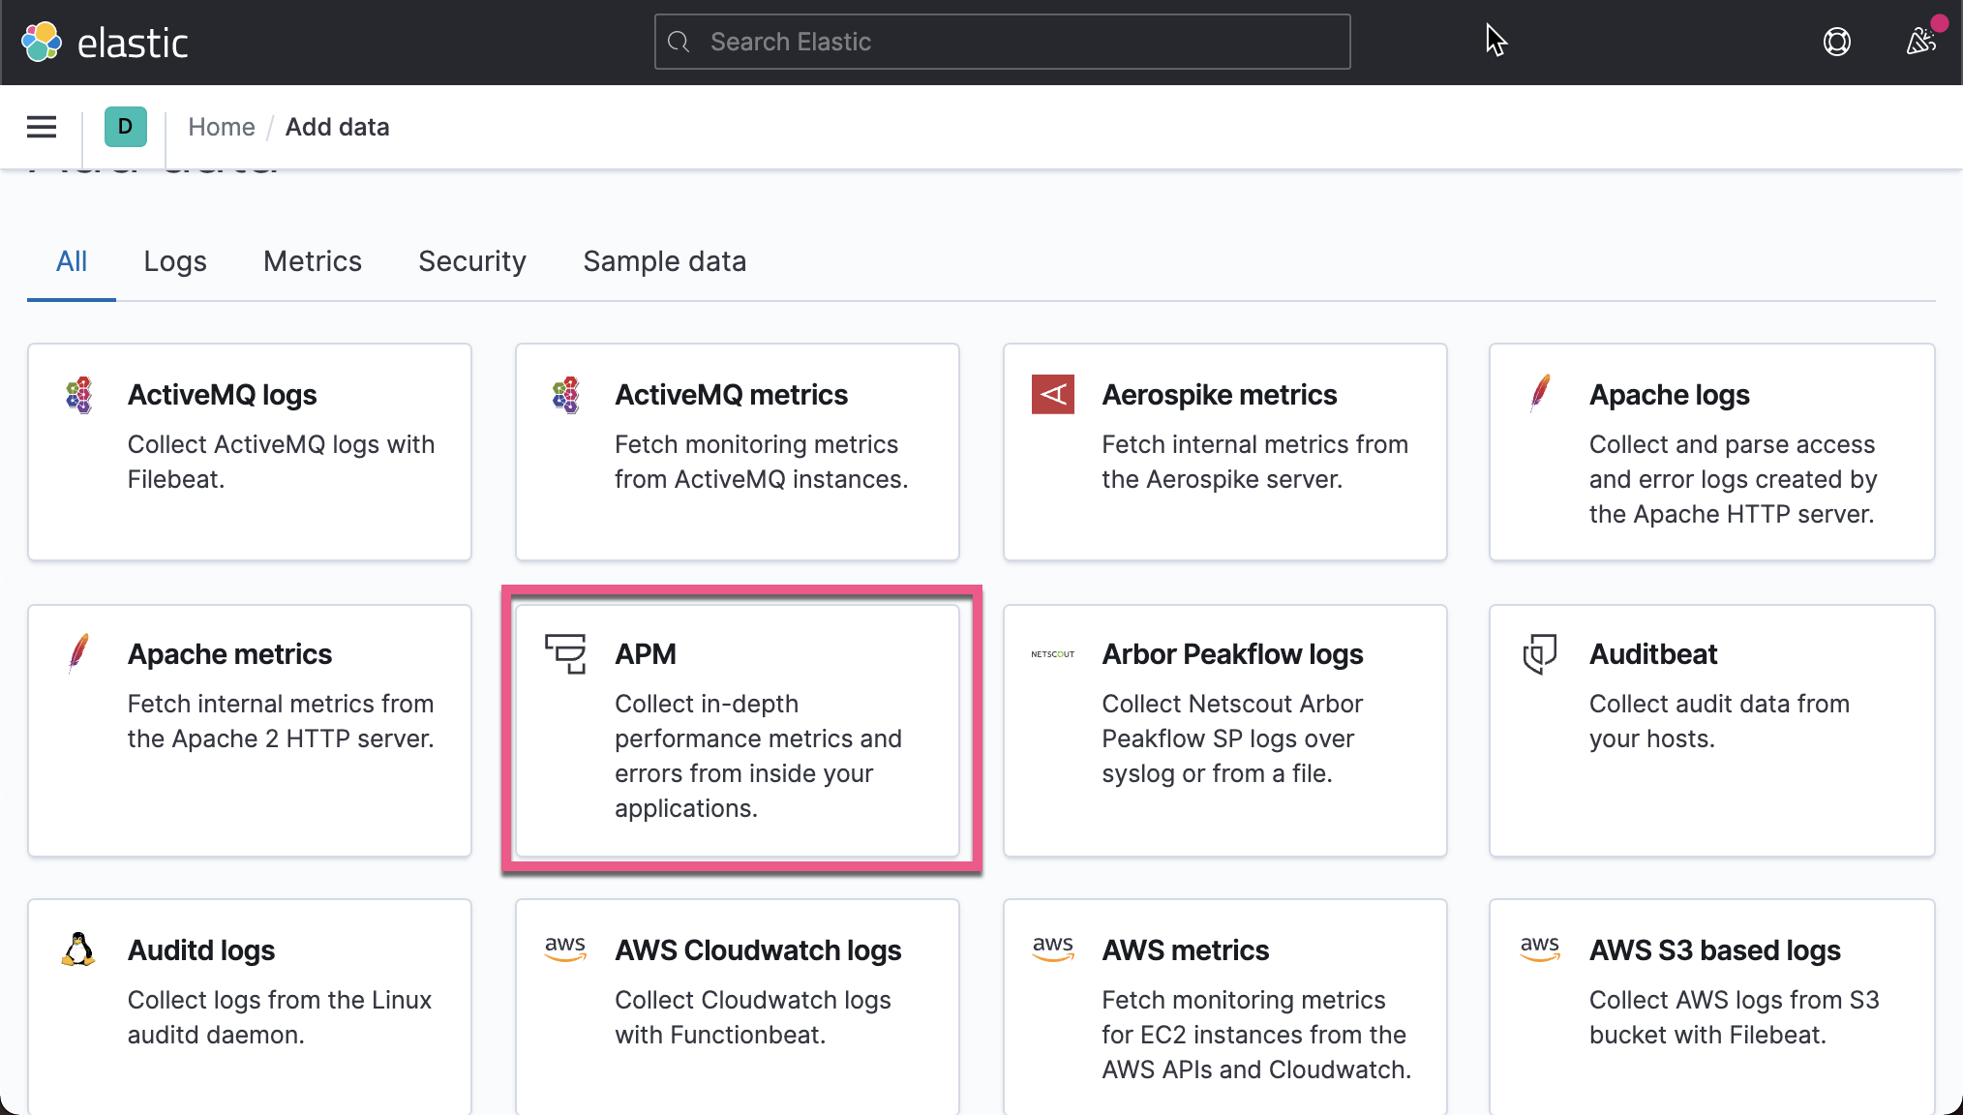Click the Auditbeat shield icon
The height and width of the screenshot is (1115, 1963).
pos(1539,653)
